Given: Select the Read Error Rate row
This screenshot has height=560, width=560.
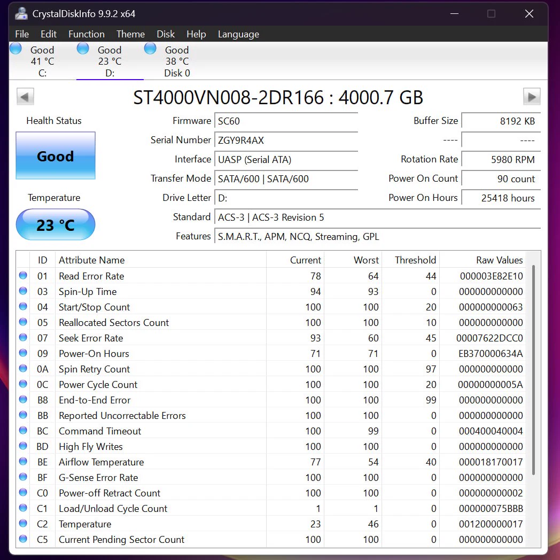Looking at the screenshot, I should pos(271,276).
